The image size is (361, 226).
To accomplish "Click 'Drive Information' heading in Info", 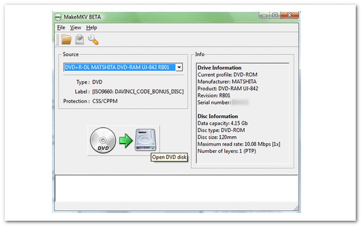I will click(x=219, y=68).
